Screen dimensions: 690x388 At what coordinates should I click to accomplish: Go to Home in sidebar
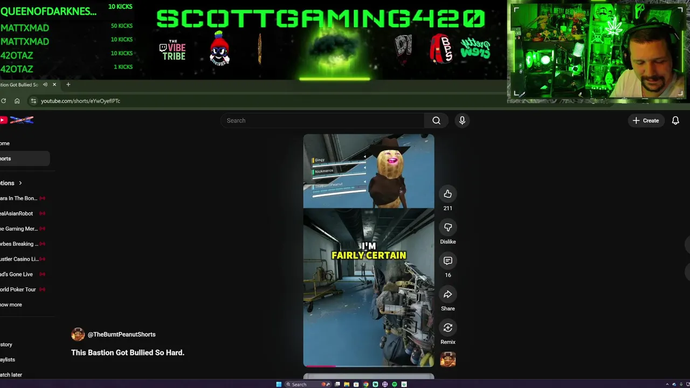[5, 143]
